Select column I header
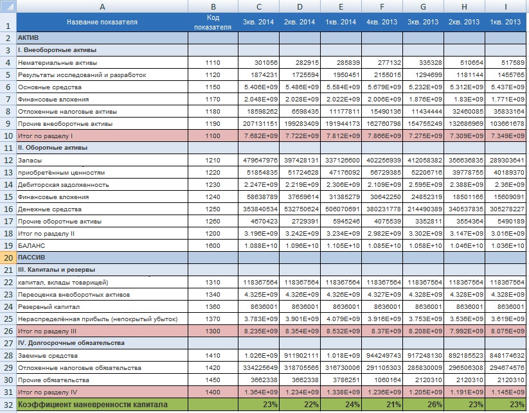Screen dimensions: 529x413 [506, 6]
